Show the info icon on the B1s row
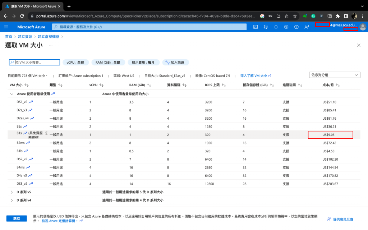 [46, 133]
